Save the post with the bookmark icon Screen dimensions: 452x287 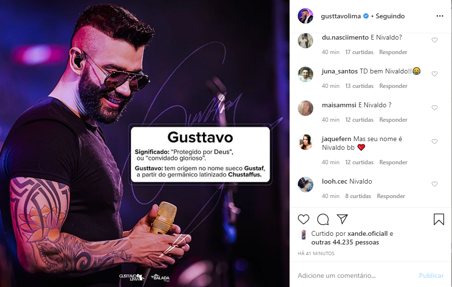tap(439, 219)
